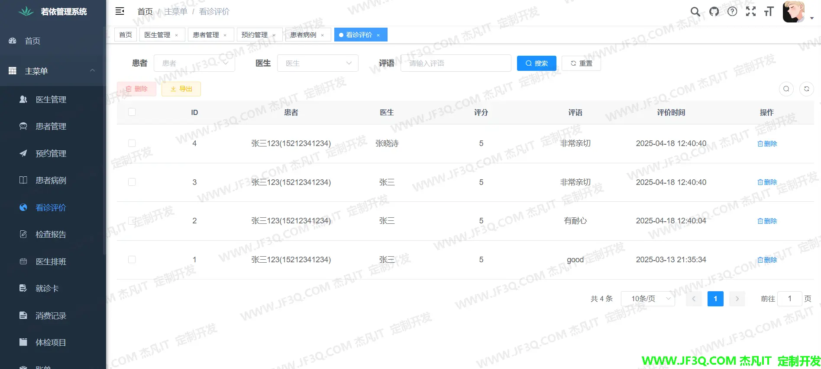Open the 10条/页 page size selector
The height and width of the screenshot is (369, 821).
[648, 299]
